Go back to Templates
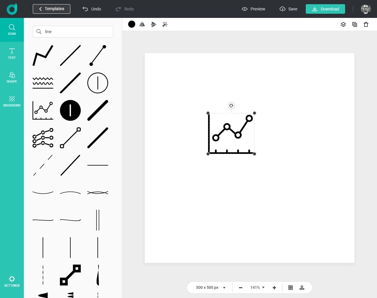 [x=52, y=9]
